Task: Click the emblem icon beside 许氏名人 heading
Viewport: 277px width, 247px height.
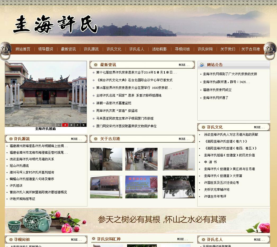Action: pyautogui.click(x=203, y=240)
